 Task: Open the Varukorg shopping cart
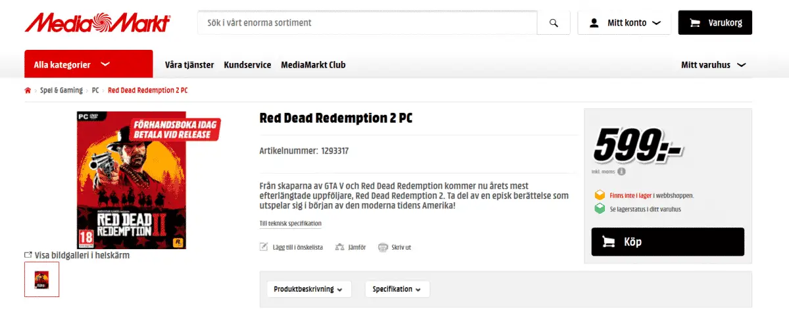coord(715,23)
